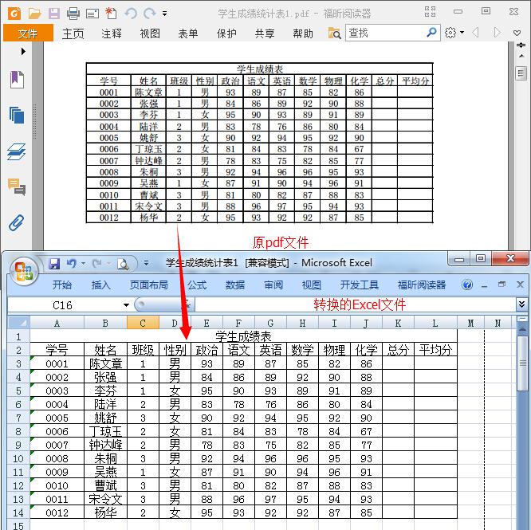
Task: Open the 文件 menu in Foxit Reader
Action: click(28, 33)
